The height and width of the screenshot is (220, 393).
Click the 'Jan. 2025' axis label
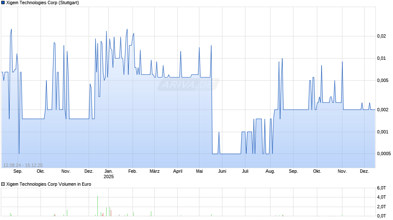pyautogui.click(x=109, y=174)
